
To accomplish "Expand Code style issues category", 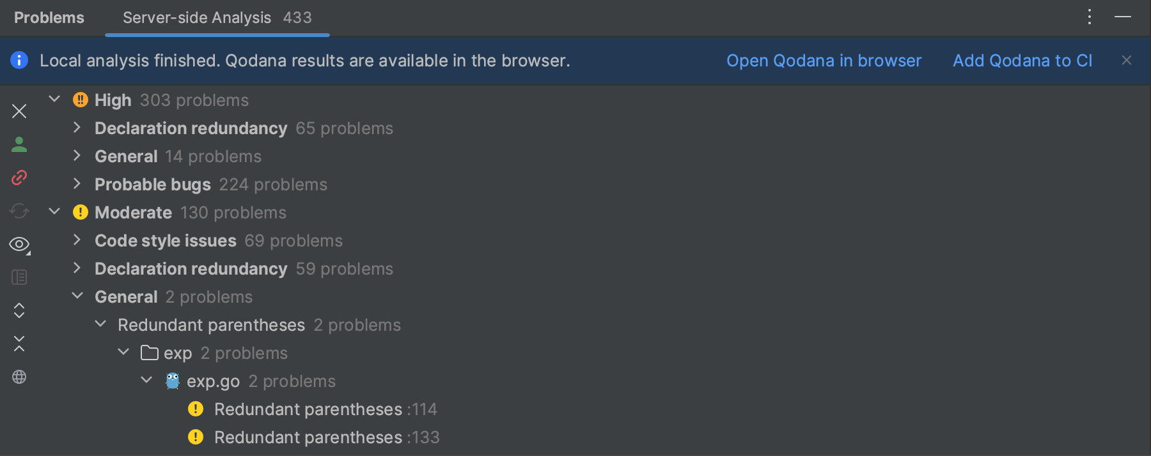I will click(77, 240).
